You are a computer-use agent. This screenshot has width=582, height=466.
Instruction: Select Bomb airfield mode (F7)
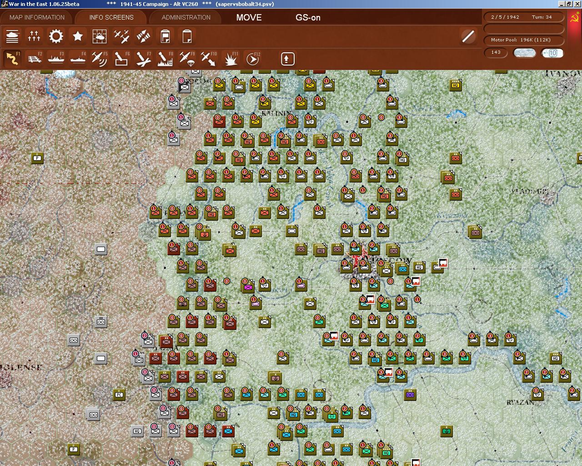143,59
